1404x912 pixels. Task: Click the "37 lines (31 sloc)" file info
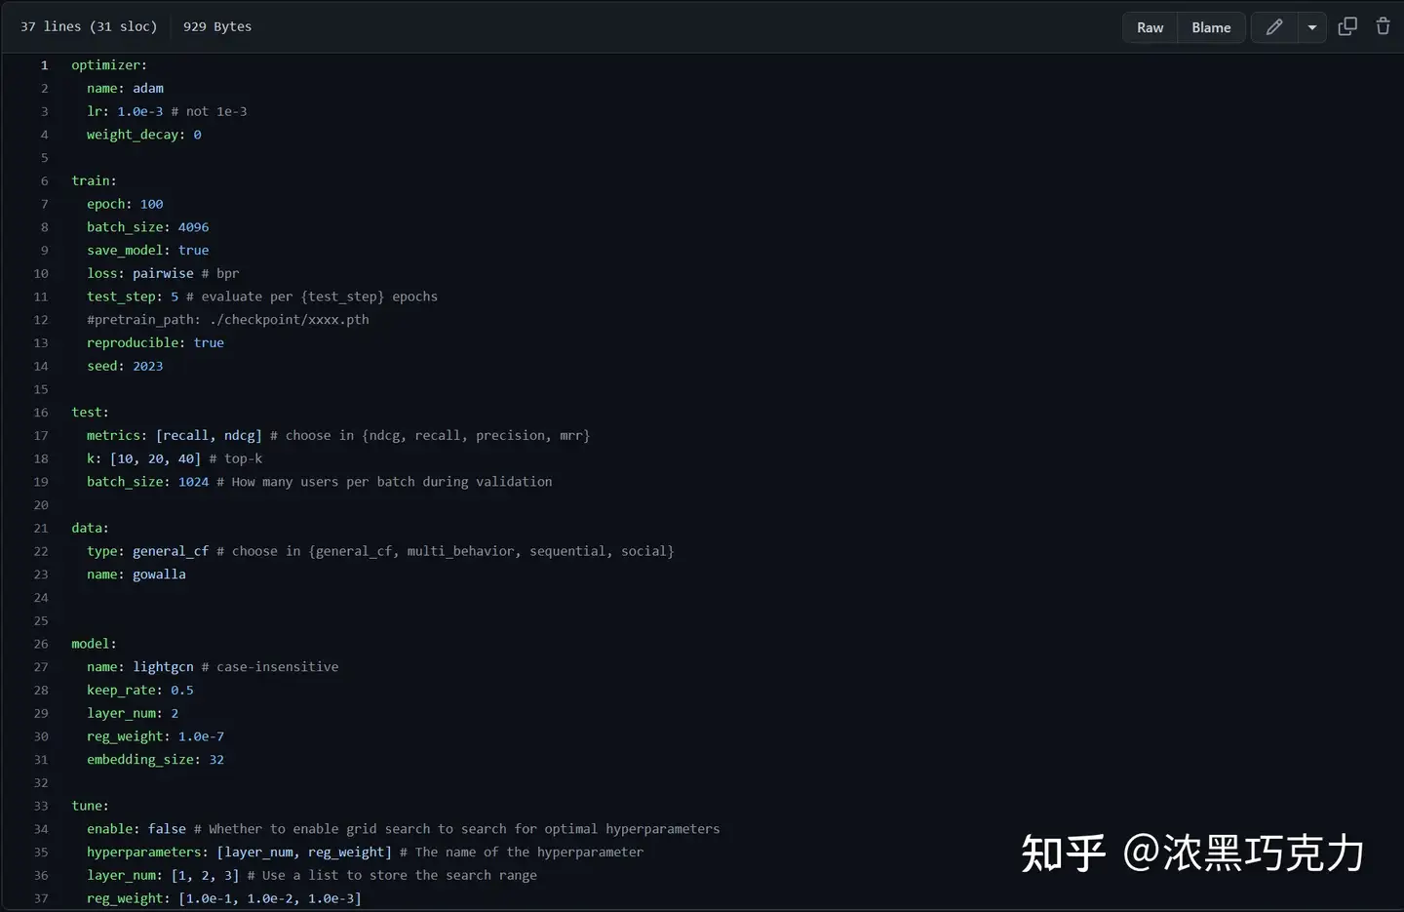(x=89, y=26)
